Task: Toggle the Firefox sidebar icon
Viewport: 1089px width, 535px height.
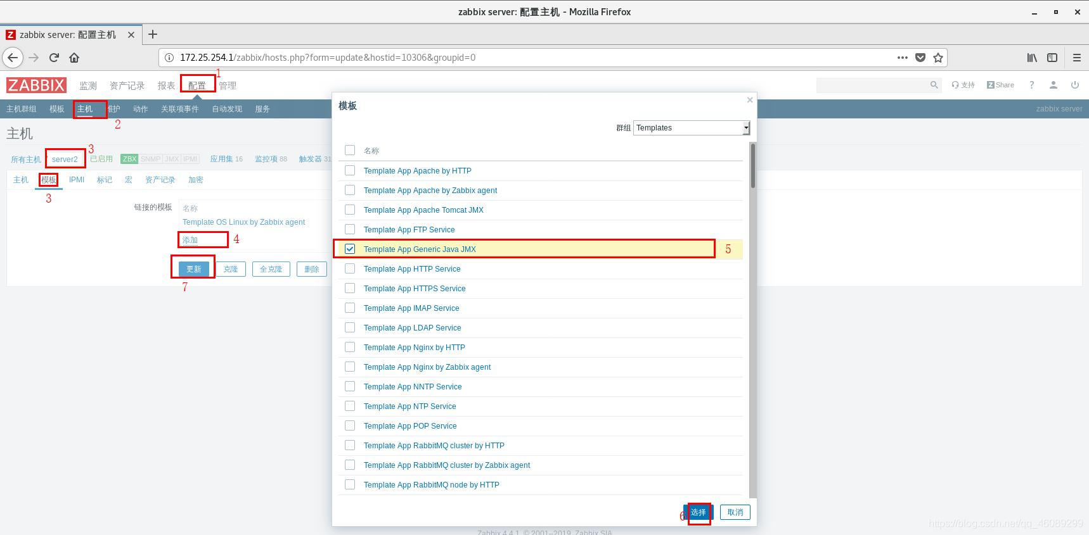Action: click(1052, 58)
